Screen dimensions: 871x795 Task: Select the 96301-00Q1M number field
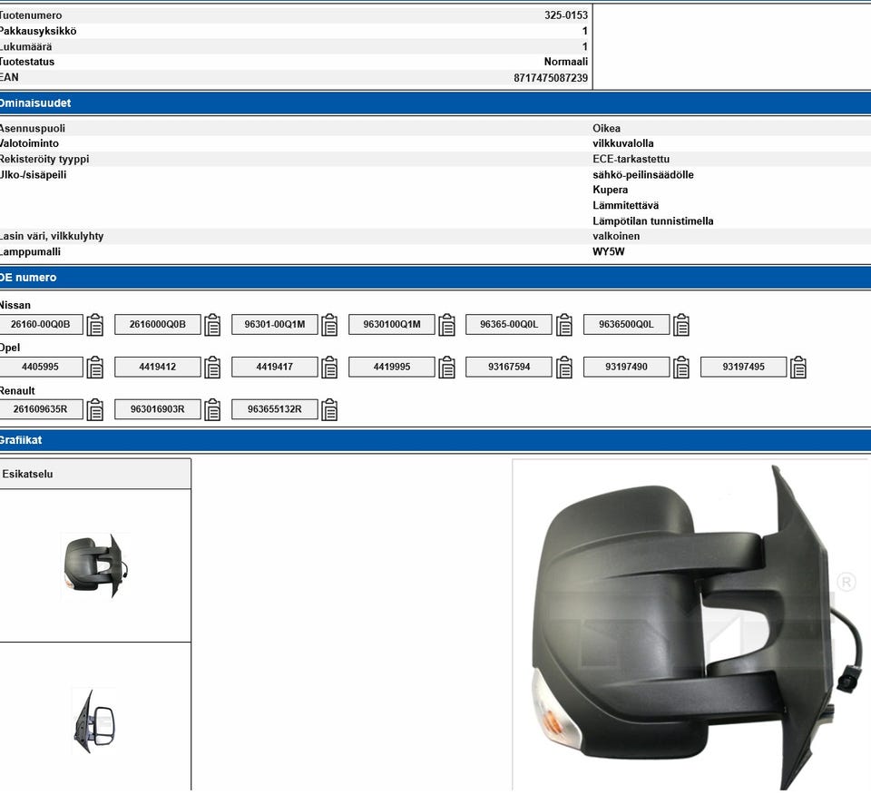click(275, 325)
